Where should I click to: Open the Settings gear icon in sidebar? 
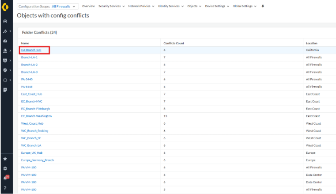tap(5, 168)
